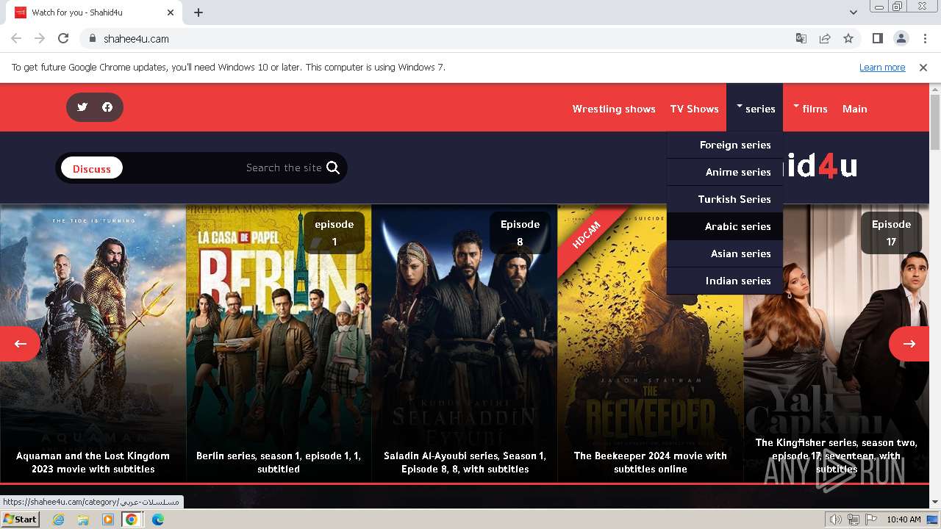Click scrollbar down arrow

(x=935, y=503)
